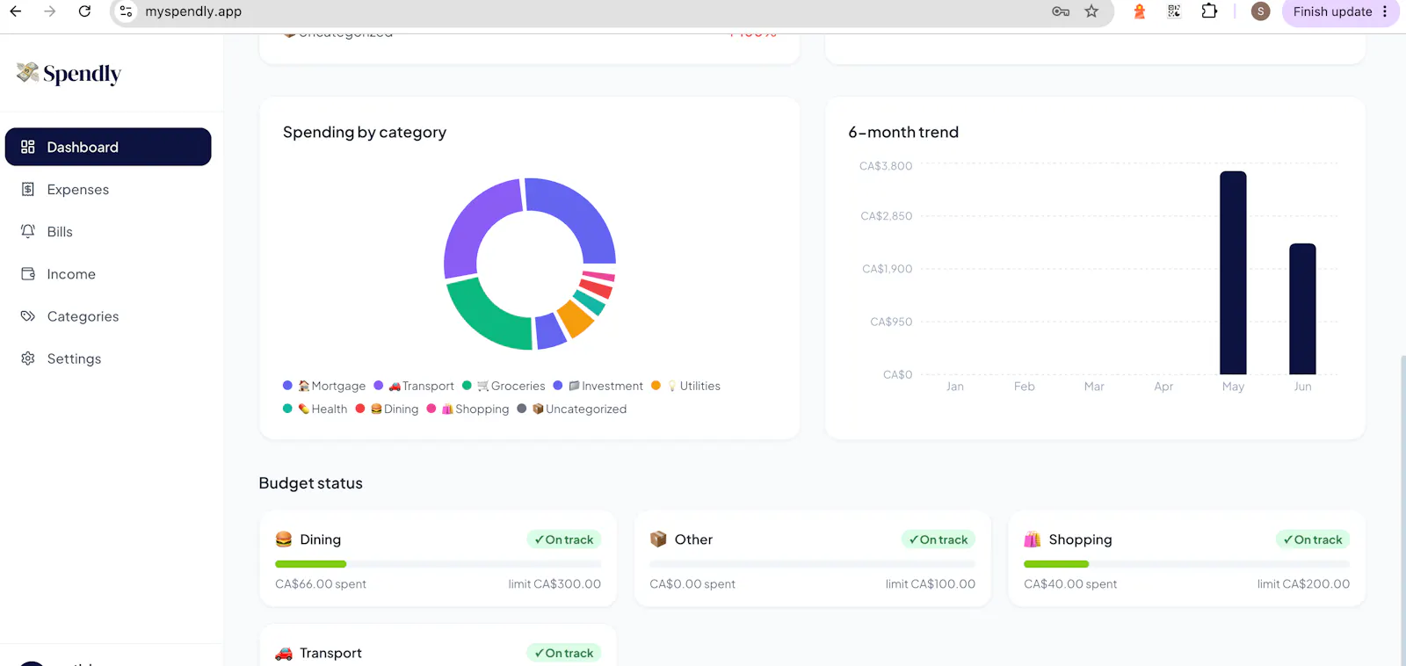Click Other card On track badge
1406x666 pixels.
tap(939, 539)
